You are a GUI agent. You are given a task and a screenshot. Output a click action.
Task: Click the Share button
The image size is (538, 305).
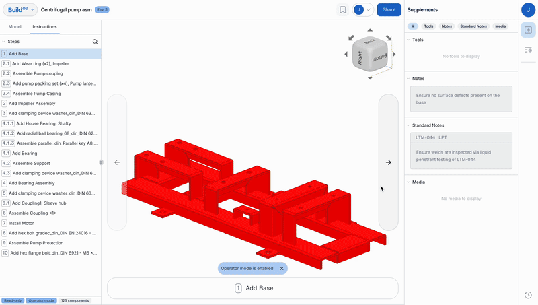[389, 9]
